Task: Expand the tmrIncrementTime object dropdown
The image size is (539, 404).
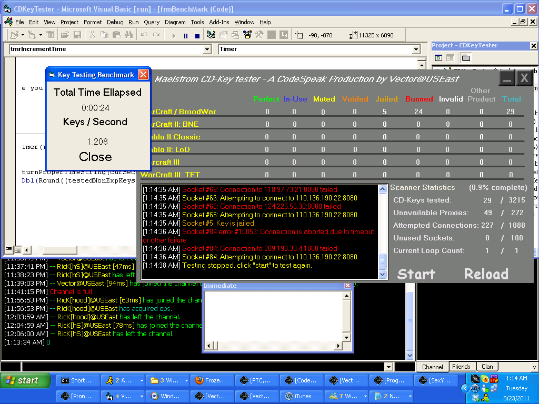Action: [x=207, y=49]
